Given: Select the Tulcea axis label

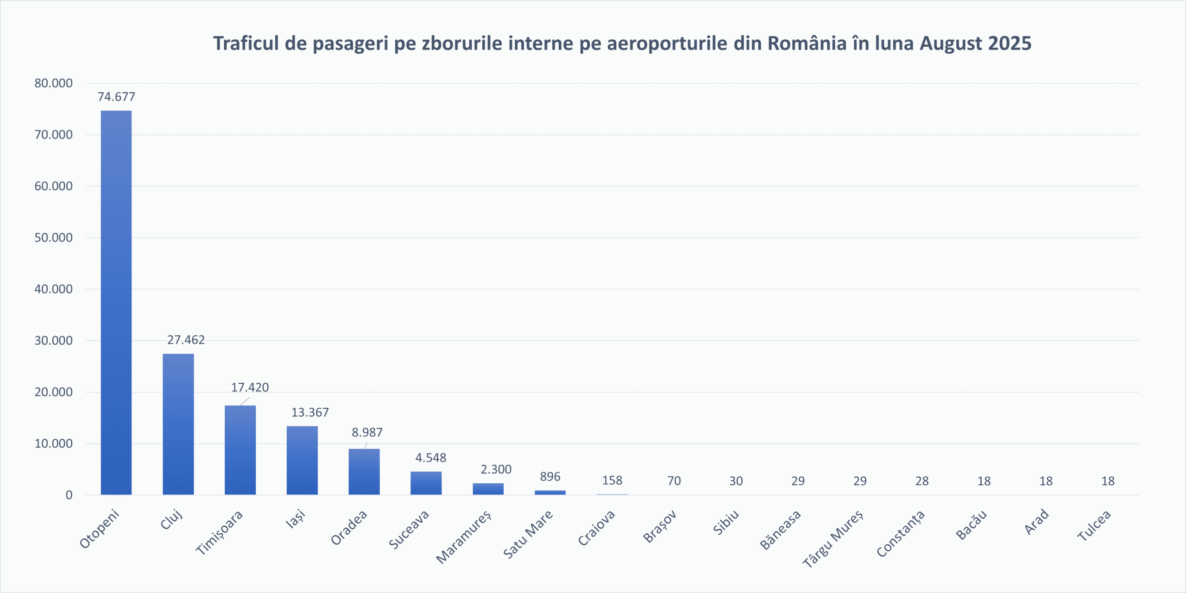Looking at the screenshot, I should point(1094,525).
